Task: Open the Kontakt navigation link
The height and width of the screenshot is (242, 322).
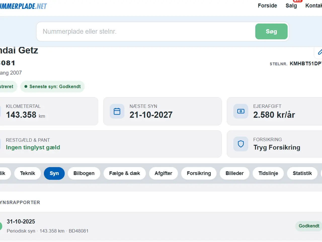Action: 314,6
